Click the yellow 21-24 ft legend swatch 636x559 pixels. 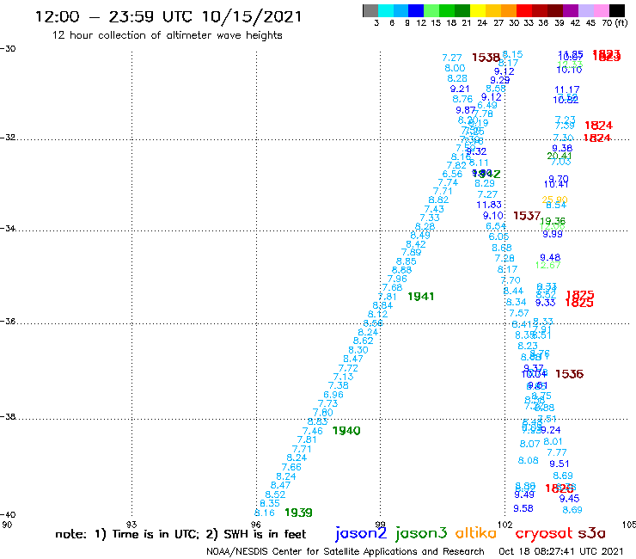[478, 11]
